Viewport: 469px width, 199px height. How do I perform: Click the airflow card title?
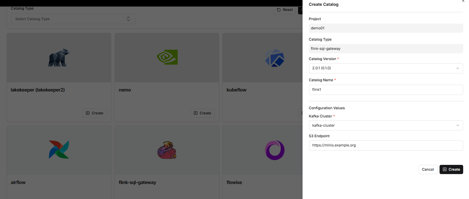(18, 182)
